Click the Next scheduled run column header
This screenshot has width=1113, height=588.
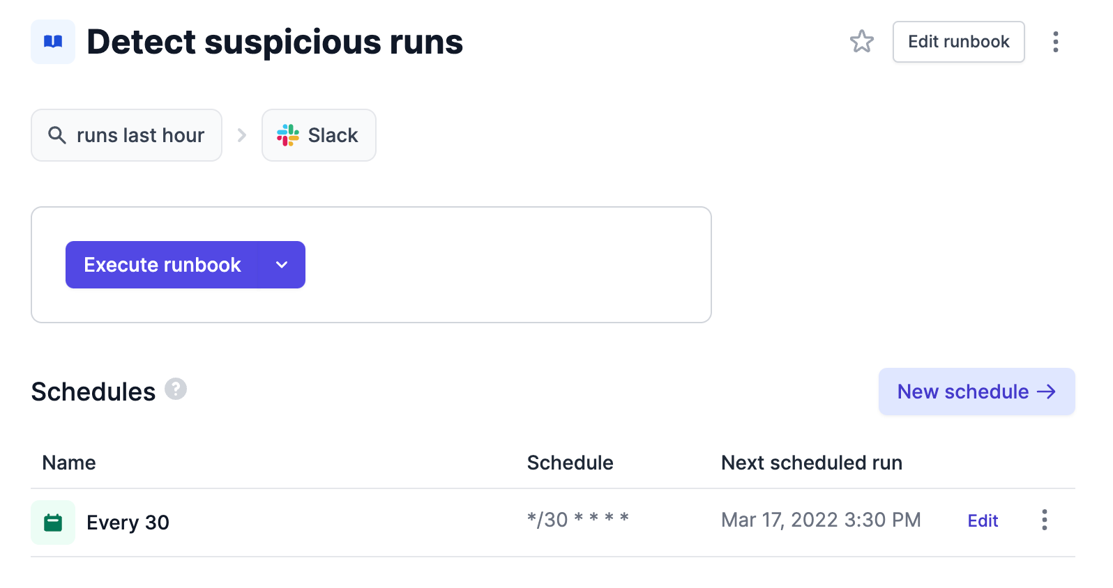coord(812,463)
